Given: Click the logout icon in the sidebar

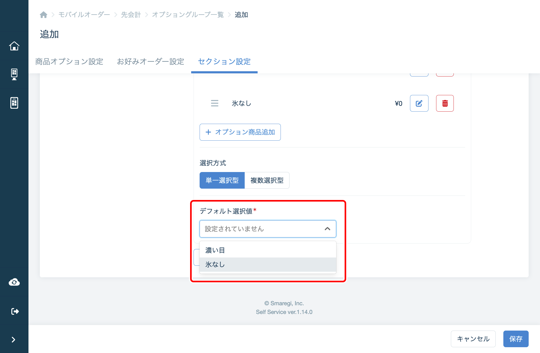Looking at the screenshot, I should (15, 311).
